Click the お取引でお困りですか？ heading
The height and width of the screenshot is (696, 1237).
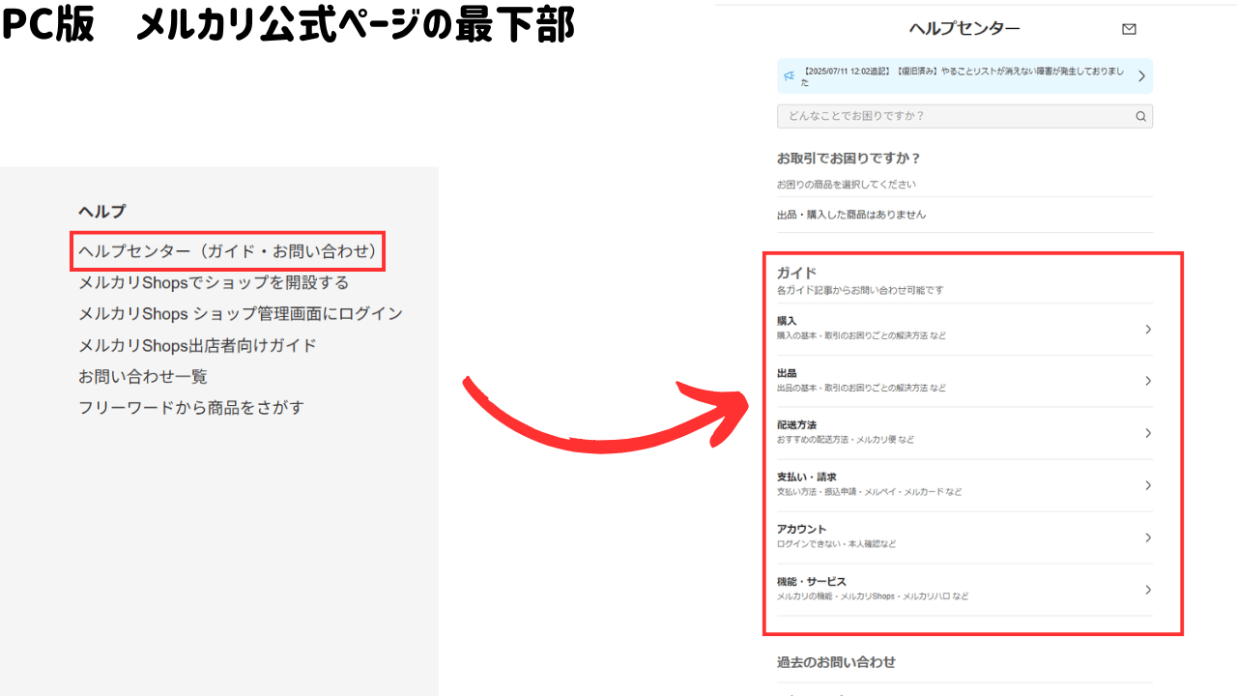(x=849, y=158)
